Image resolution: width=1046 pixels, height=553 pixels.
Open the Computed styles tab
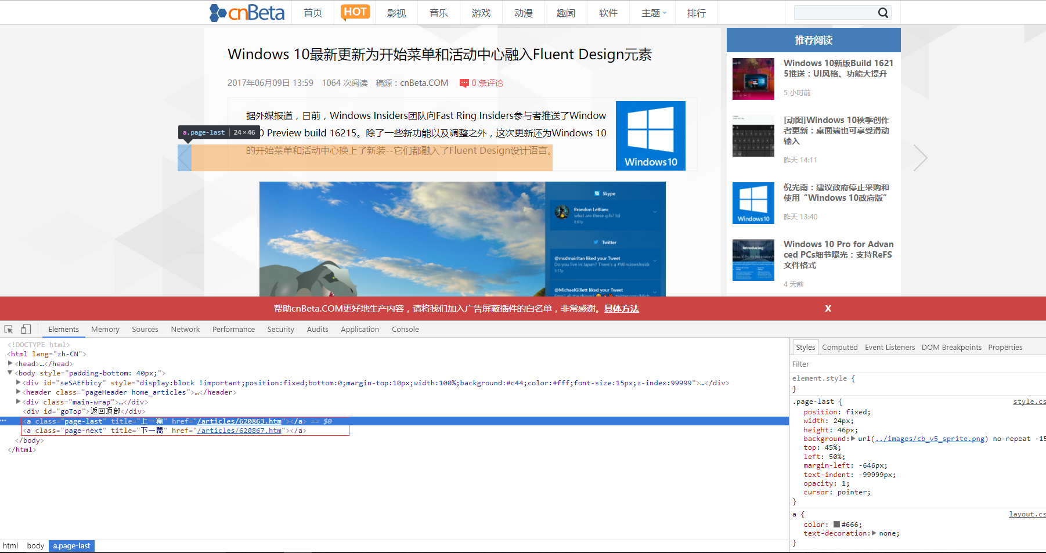coord(839,347)
